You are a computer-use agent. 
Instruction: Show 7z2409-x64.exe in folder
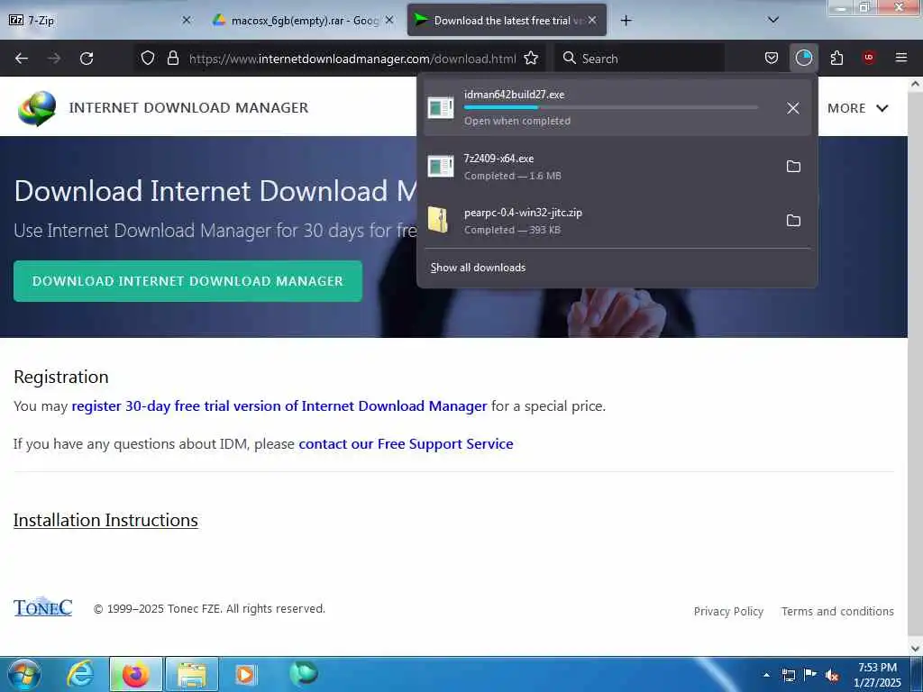tap(793, 167)
